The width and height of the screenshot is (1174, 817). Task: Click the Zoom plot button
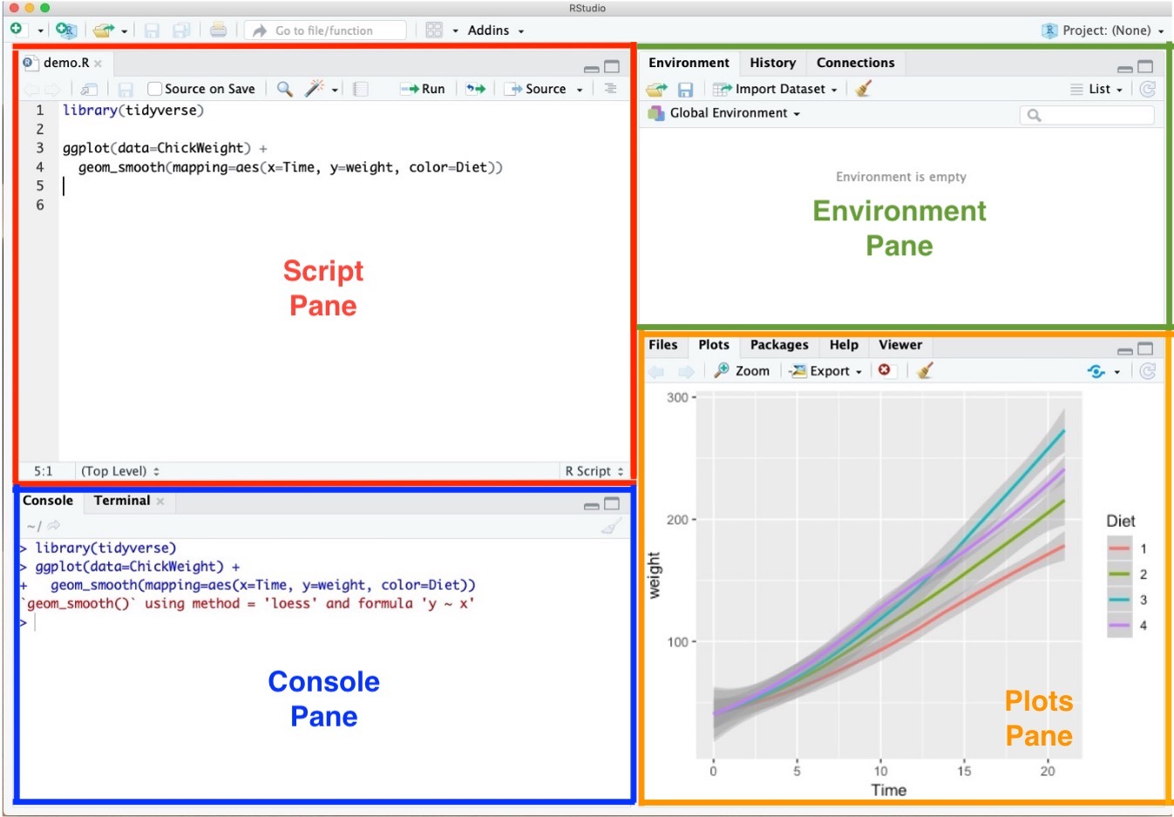click(x=742, y=371)
